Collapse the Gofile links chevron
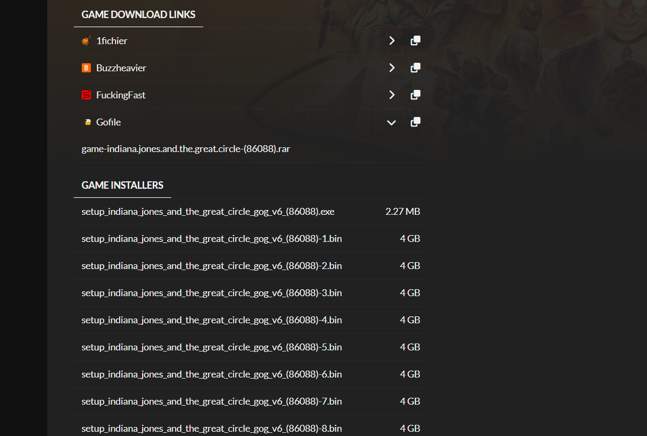This screenshot has width=647, height=436. point(392,122)
